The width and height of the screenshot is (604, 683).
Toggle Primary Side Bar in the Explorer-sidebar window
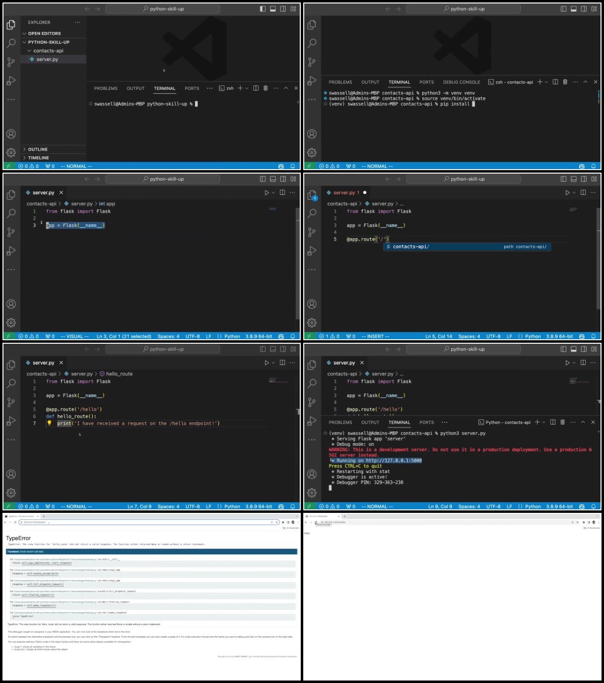(262, 9)
